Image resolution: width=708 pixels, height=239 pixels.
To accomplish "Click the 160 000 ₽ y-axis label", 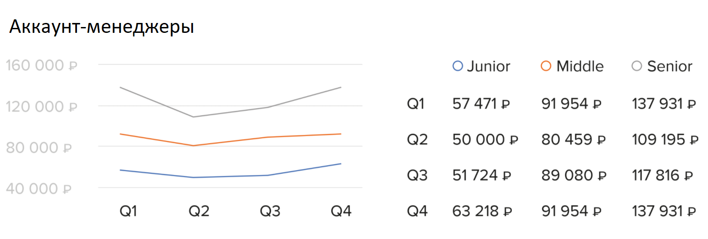I will click(x=41, y=66).
